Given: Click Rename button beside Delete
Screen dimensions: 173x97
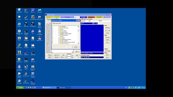Looking at the screenshot, I should tap(56, 57).
